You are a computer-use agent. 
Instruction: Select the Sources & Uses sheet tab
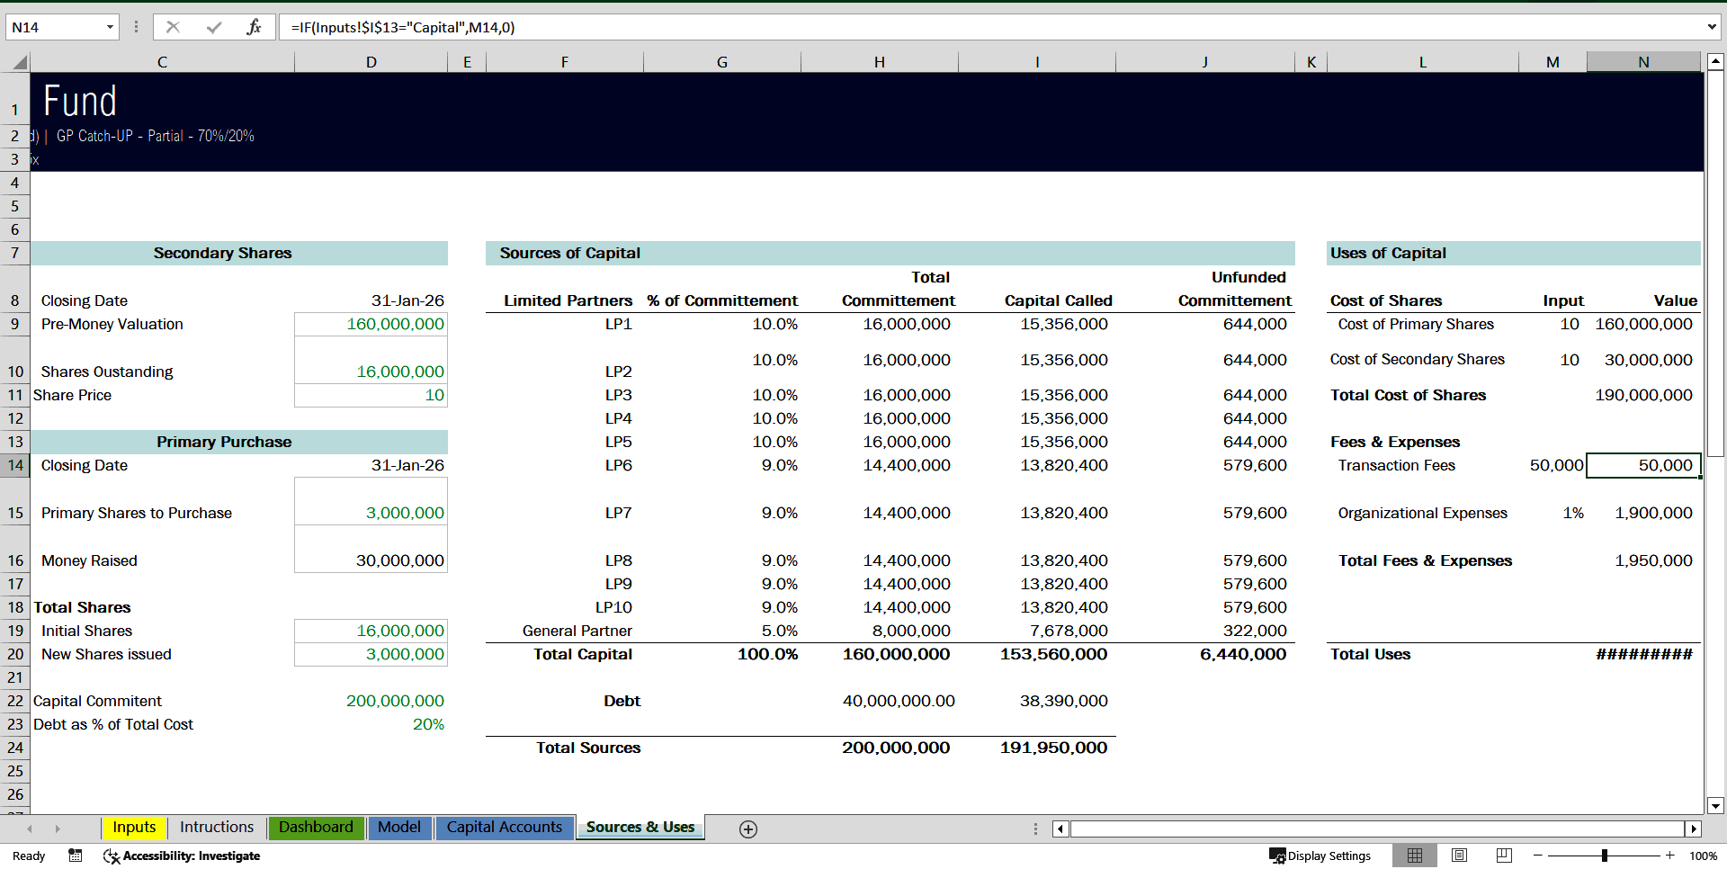(x=640, y=828)
